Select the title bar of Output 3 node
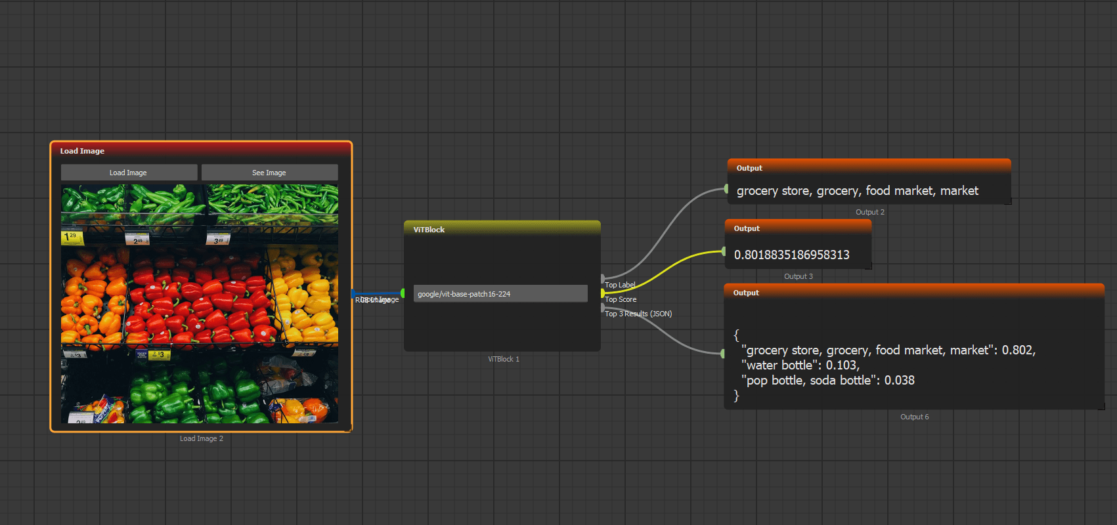1117x525 pixels. (x=798, y=228)
